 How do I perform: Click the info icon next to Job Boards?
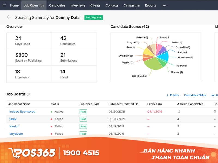pyautogui.click(x=29, y=94)
